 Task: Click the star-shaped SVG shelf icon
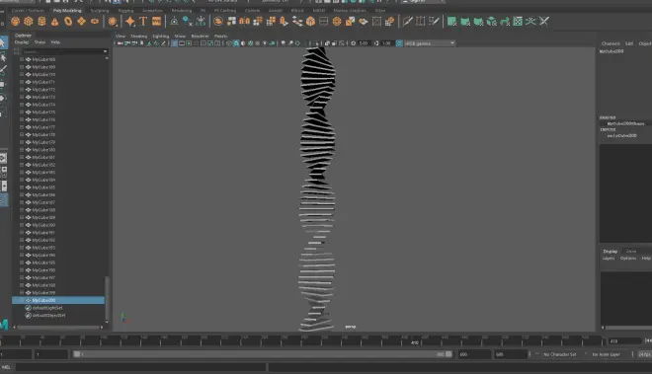(130, 21)
